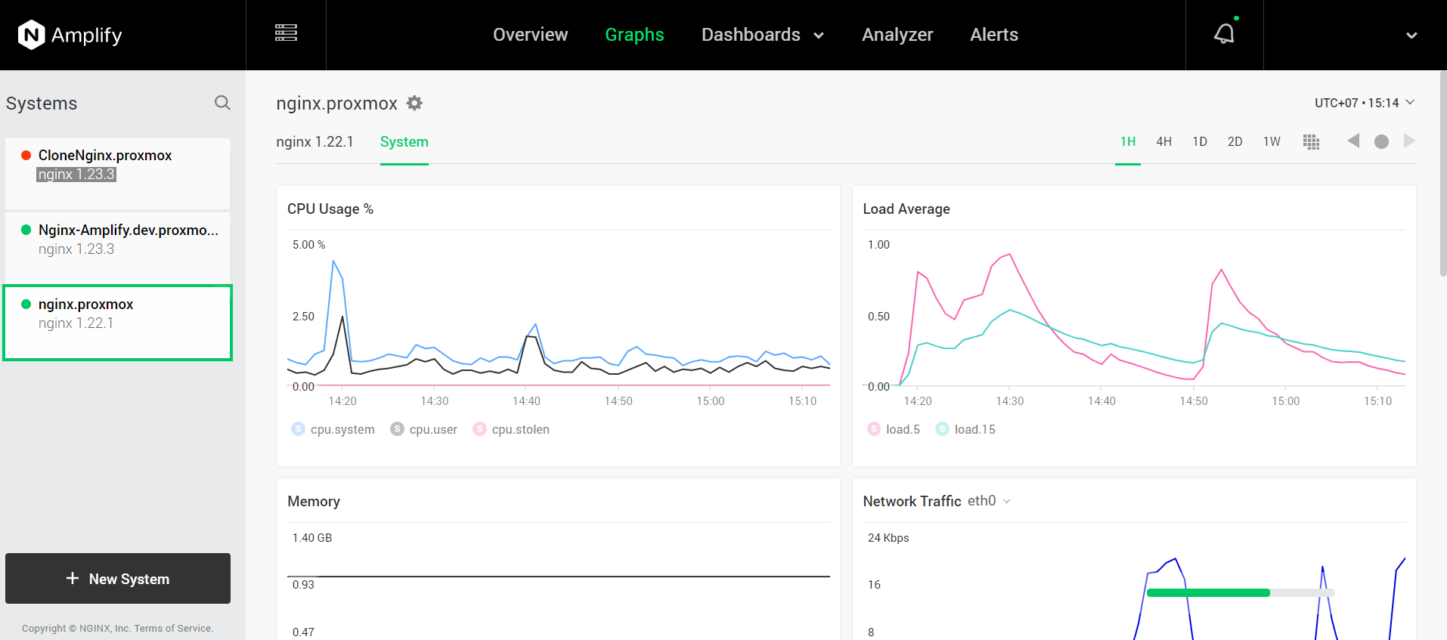Toggle the load.15 series legend

tap(965, 429)
